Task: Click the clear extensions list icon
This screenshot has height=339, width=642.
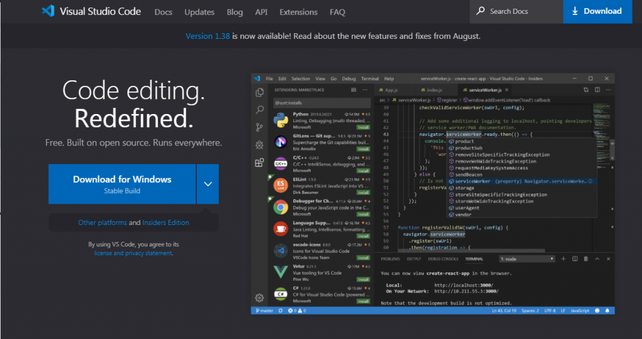Action: click(354, 90)
